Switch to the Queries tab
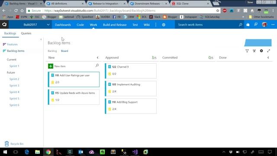This screenshot has width=277, height=156. (x=26, y=33)
